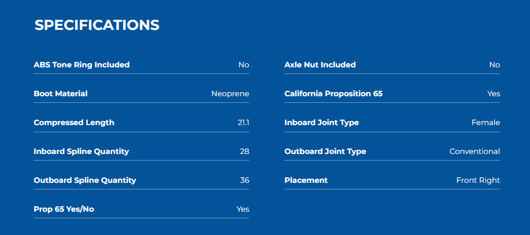Click the California Proposition 65 label
Viewport: 530px width, 235px height.
coord(334,94)
